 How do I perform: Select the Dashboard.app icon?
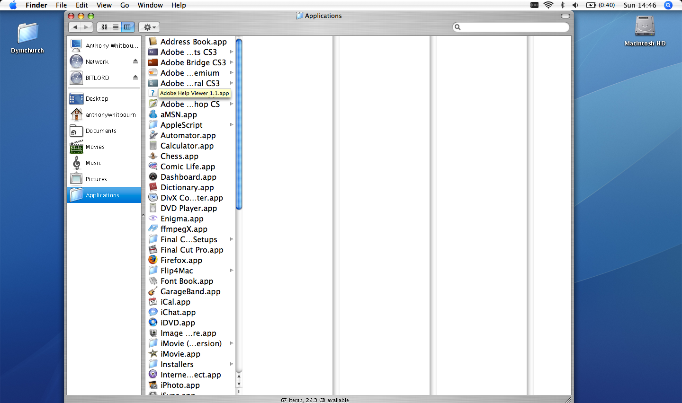pyautogui.click(x=153, y=177)
